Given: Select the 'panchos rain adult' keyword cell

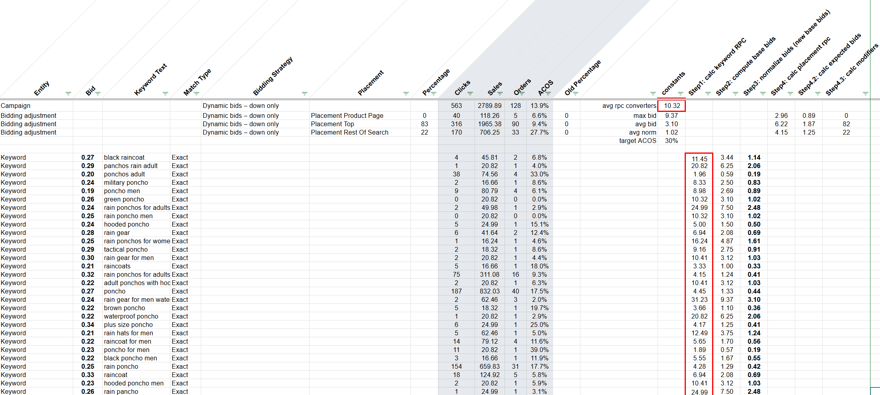Looking at the screenshot, I should click(x=136, y=166).
